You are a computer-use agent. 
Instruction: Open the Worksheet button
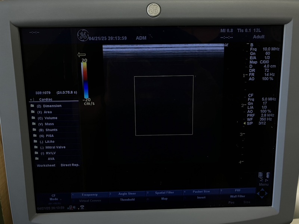pos(46,165)
